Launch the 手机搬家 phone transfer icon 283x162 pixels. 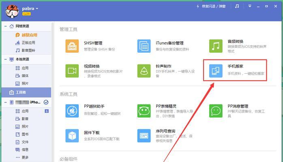[216, 71]
